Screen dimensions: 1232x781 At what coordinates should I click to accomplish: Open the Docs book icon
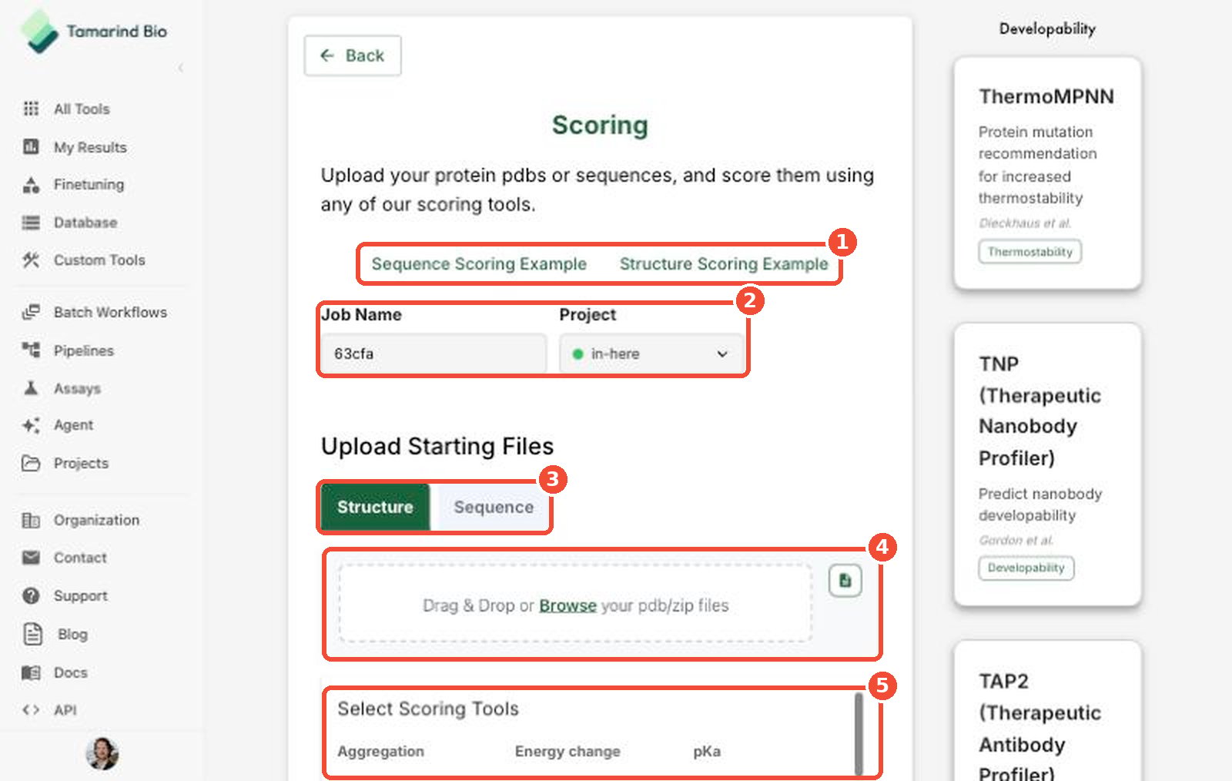click(31, 672)
